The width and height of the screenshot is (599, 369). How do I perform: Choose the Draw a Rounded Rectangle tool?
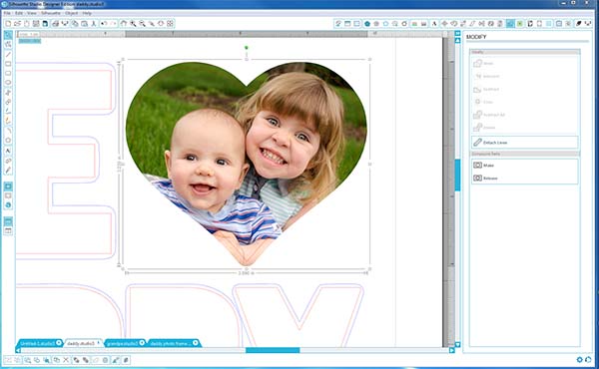click(8, 73)
